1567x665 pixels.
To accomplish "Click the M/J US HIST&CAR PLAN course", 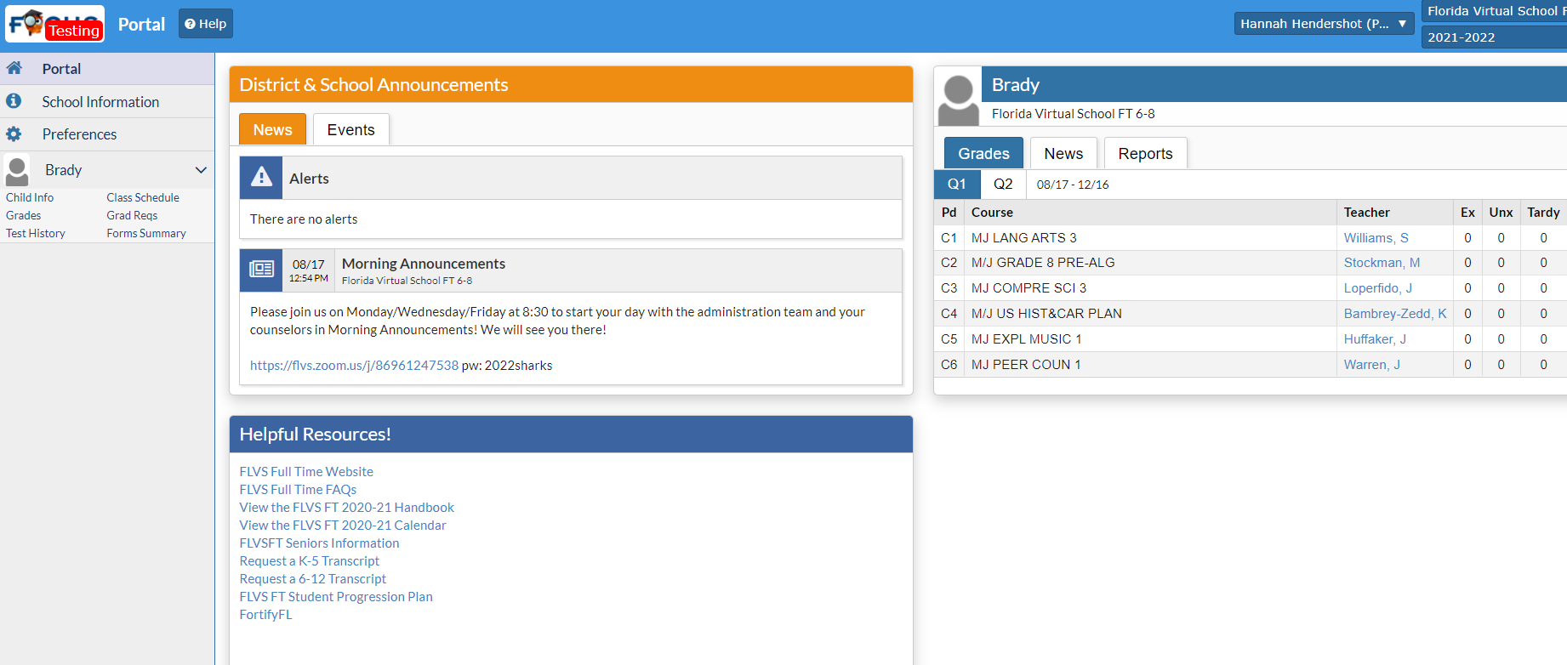I will click(x=1046, y=314).
